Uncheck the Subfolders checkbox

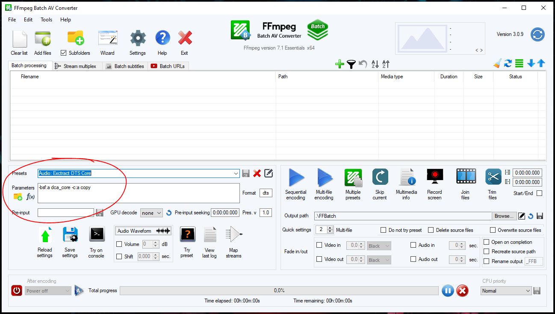tap(64, 53)
